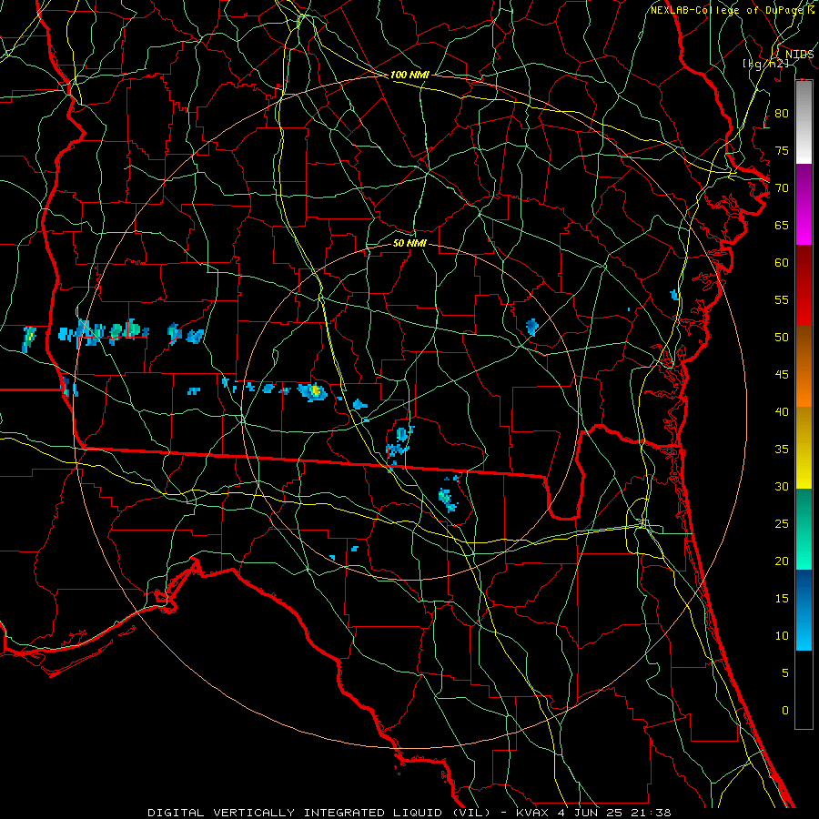Click the 55 value on the VIL scale
Image resolution: width=819 pixels, height=819 pixels.
coord(782,299)
